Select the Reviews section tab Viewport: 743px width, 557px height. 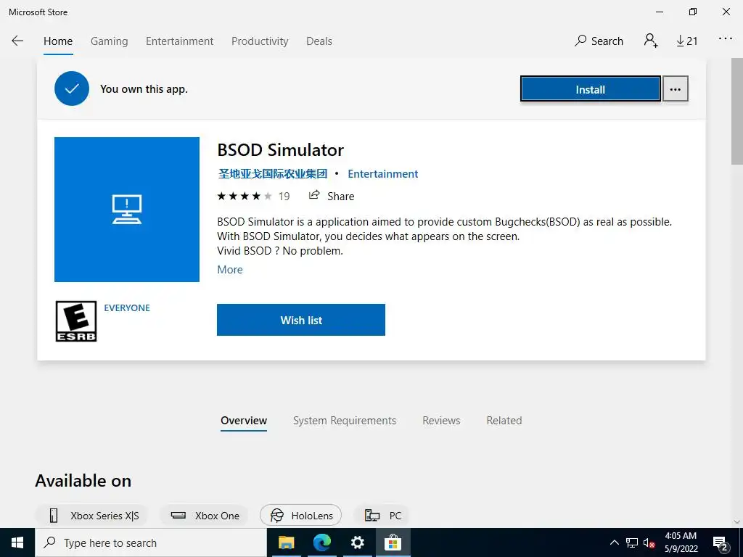[441, 421]
